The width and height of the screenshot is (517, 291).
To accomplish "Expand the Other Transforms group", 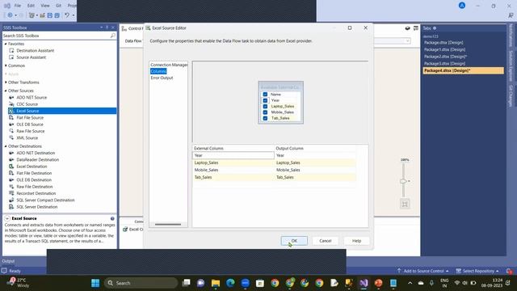I will pyautogui.click(x=6, y=82).
